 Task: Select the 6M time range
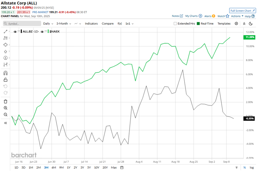(54, 167)
